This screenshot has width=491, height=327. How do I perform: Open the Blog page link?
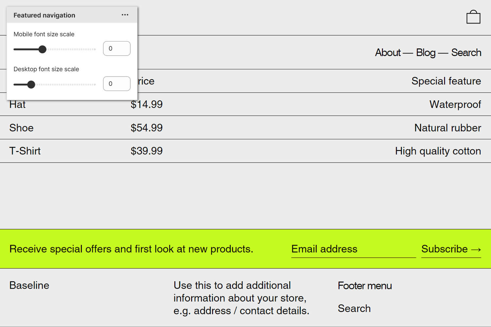426,52
